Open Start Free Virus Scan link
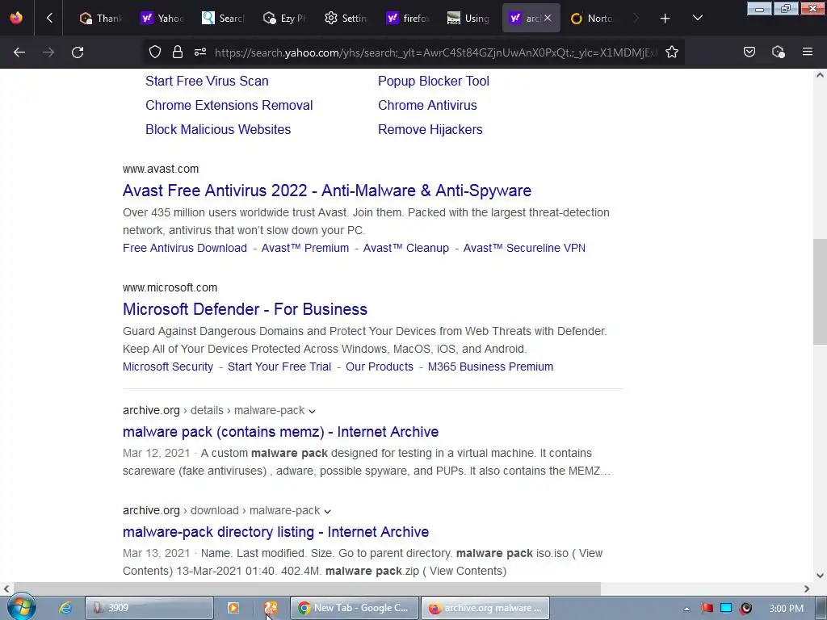The image size is (827, 620). tap(207, 81)
